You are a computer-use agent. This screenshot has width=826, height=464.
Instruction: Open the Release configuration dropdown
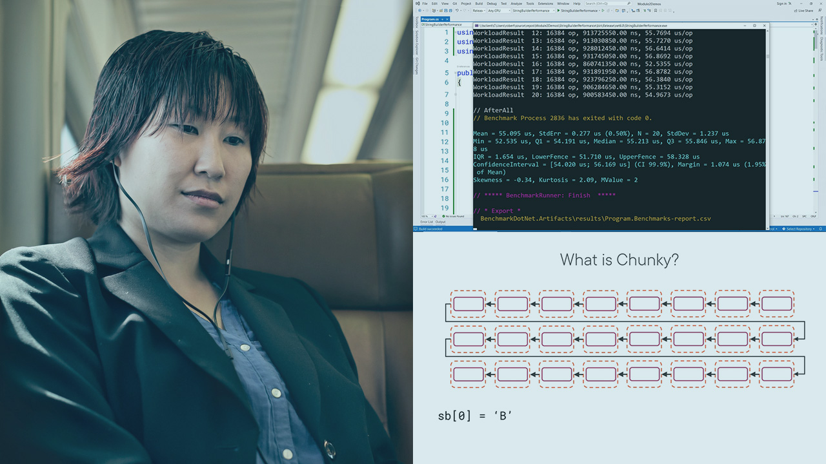tap(478, 11)
